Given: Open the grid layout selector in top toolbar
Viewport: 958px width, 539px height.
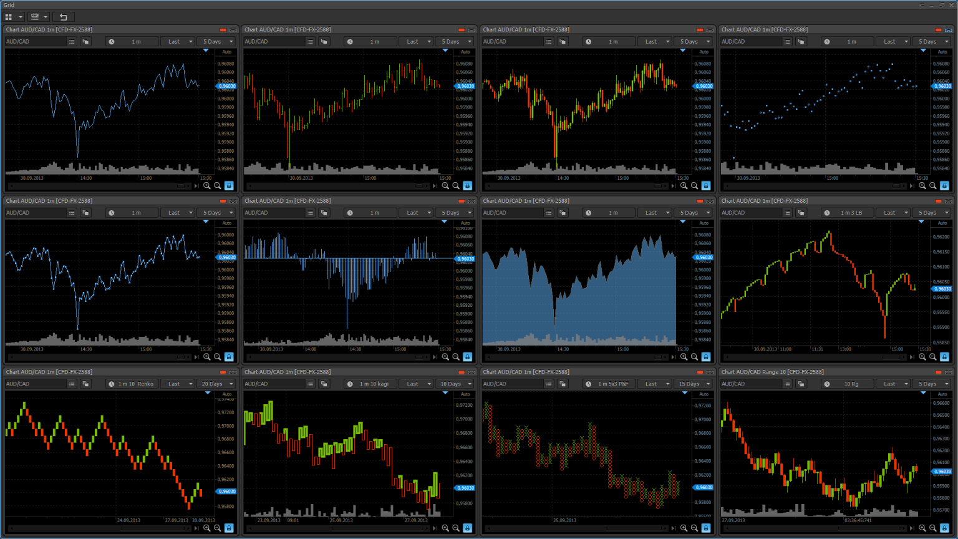Looking at the screenshot, I should (x=14, y=17).
